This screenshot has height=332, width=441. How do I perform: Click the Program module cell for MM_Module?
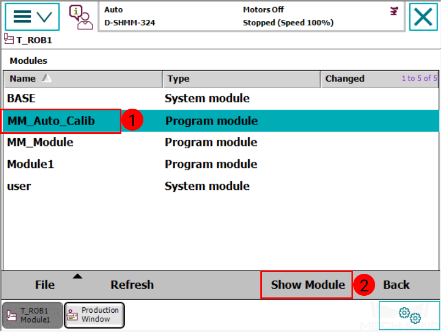pos(211,142)
